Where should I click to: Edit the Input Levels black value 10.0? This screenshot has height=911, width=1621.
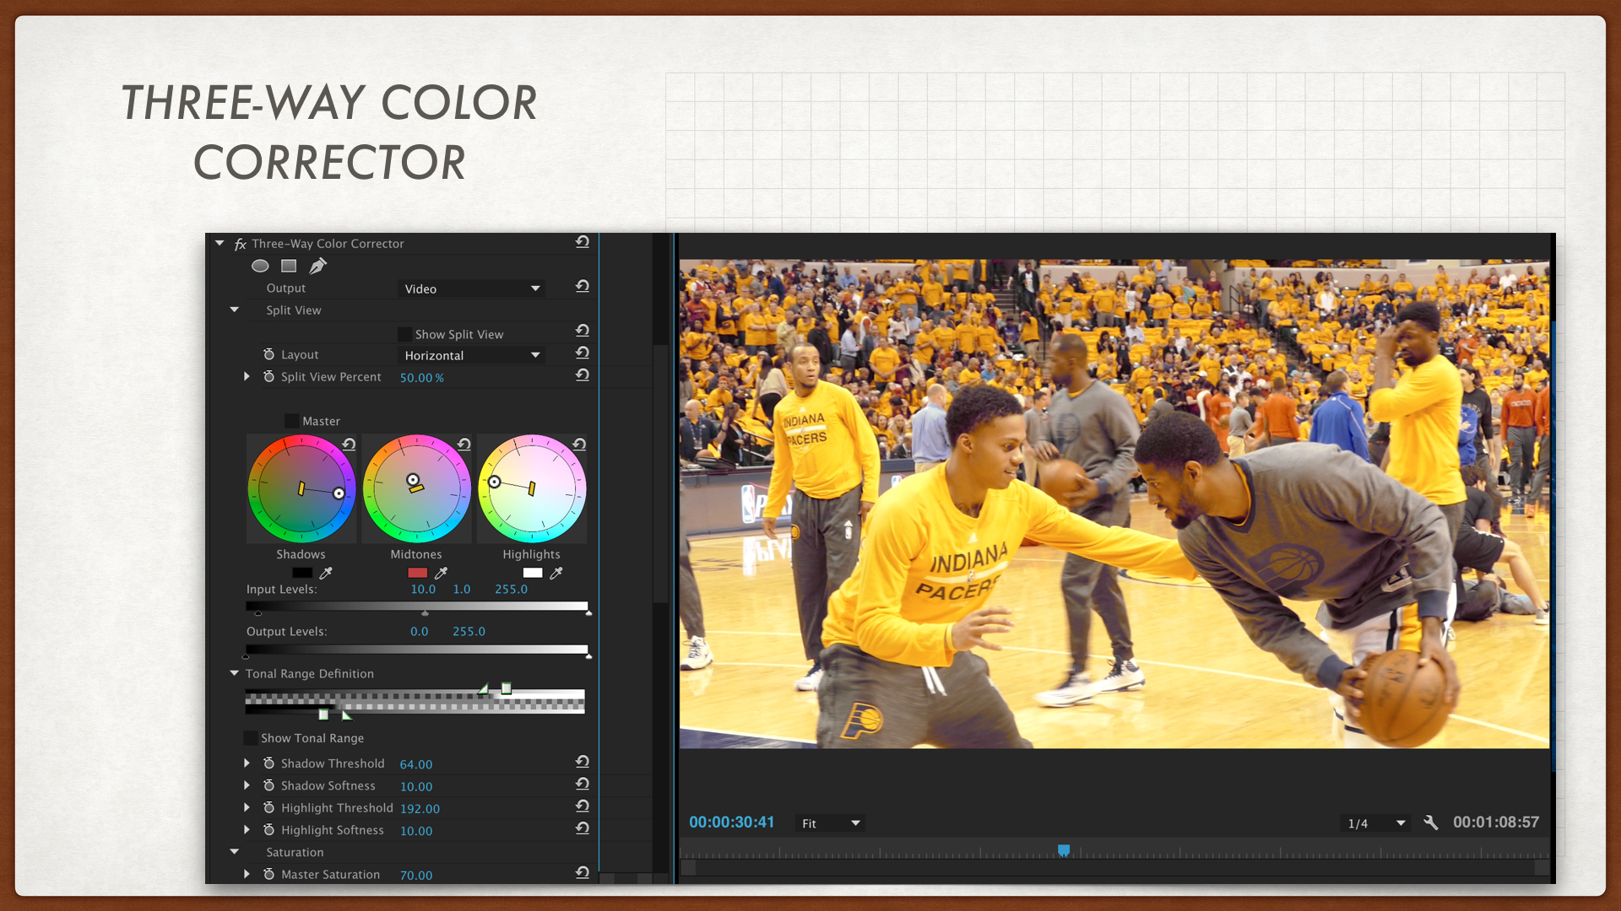(x=423, y=590)
